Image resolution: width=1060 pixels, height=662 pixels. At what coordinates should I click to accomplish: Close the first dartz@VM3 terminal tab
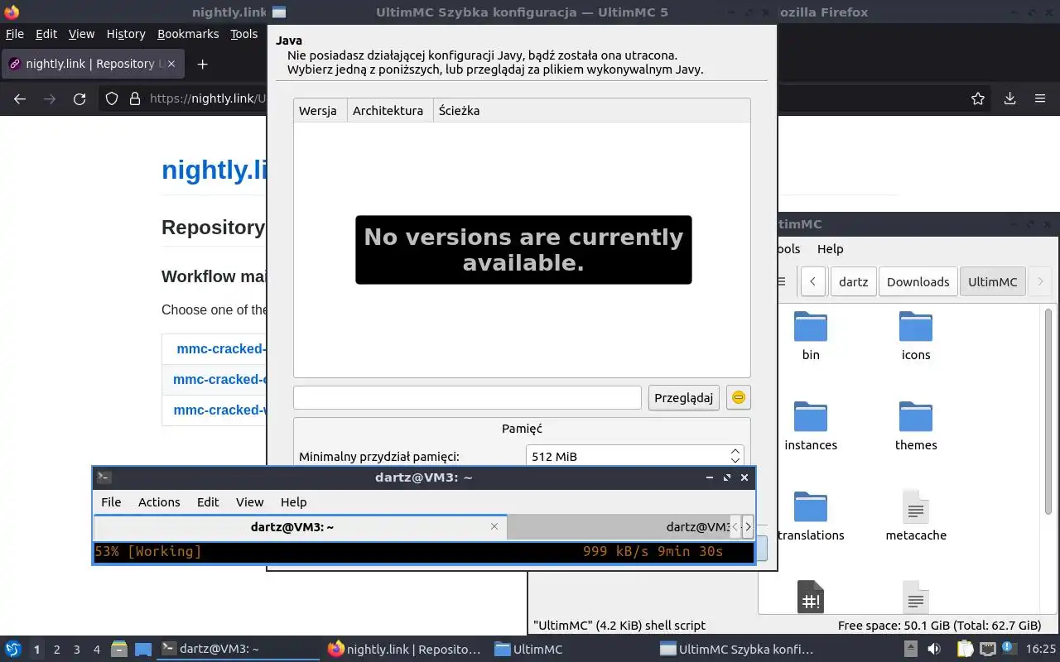pyautogui.click(x=494, y=526)
